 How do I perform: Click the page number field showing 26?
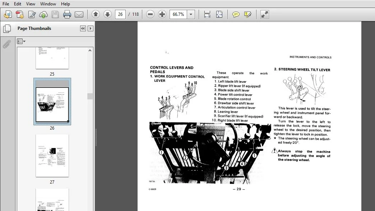coord(120,14)
